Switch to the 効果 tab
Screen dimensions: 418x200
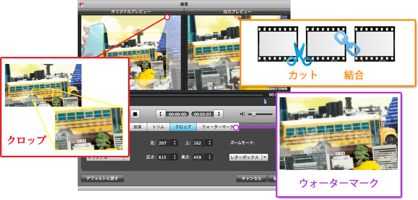coord(138,127)
